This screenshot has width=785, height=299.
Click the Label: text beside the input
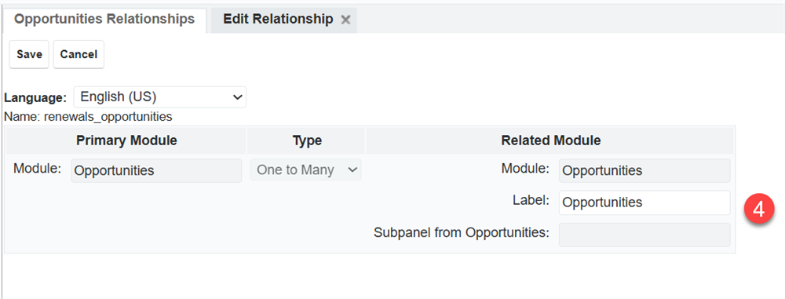(x=531, y=201)
